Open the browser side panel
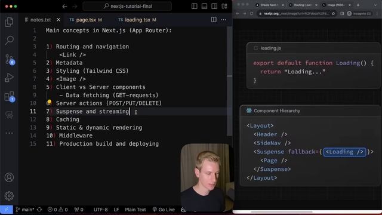The image size is (382, 215). tap(342, 14)
